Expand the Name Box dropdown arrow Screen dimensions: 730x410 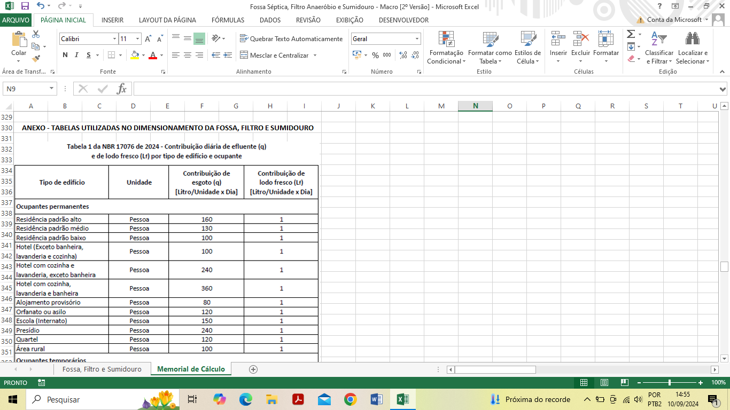(52, 89)
